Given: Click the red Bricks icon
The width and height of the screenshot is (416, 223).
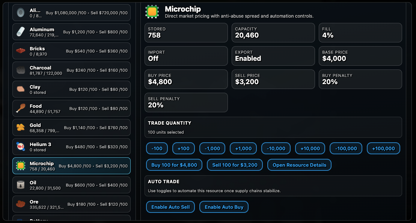Looking at the screenshot, I should coord(20,51).
